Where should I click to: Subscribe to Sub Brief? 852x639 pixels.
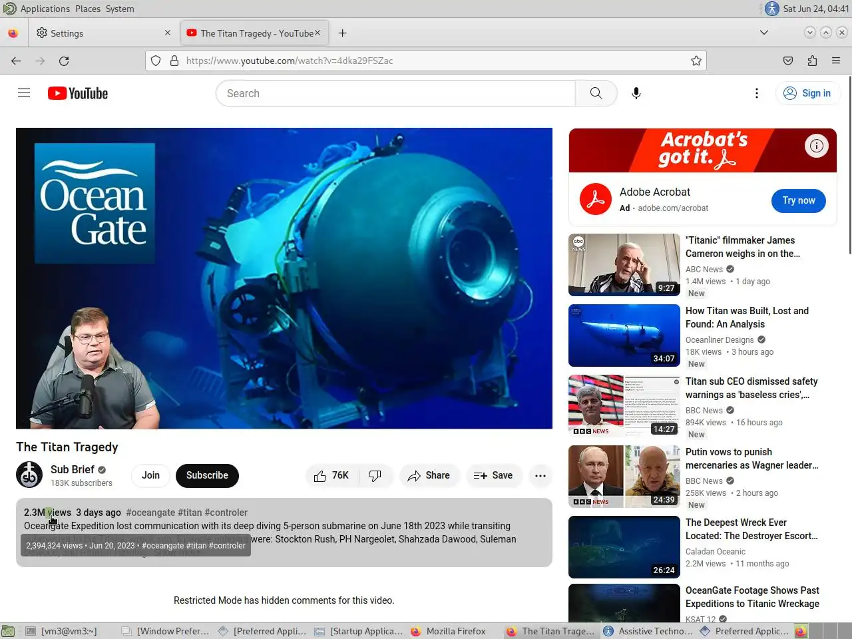(207, 475)
